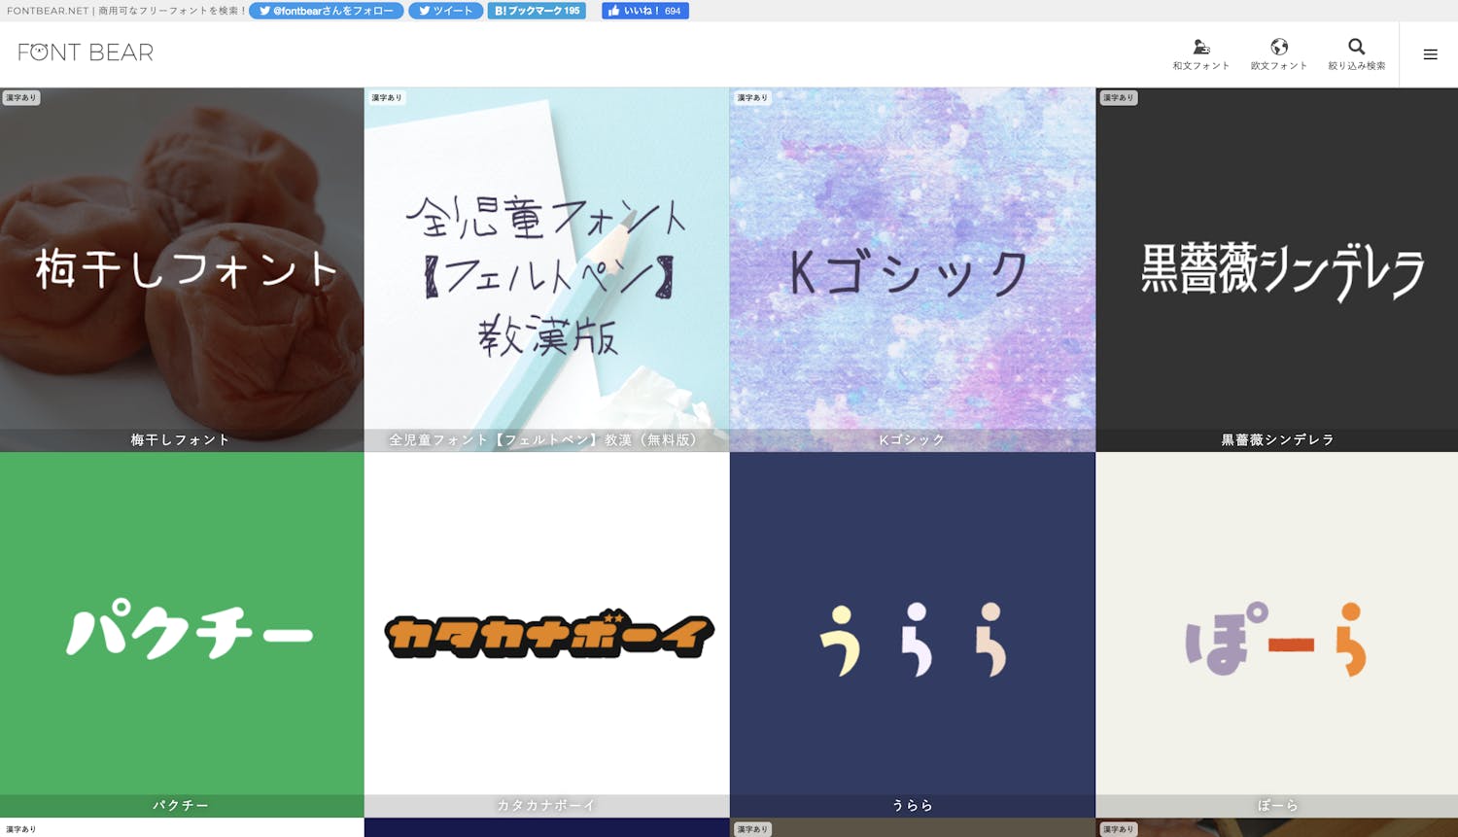Follow @fontbear on Twitter button

326,11
